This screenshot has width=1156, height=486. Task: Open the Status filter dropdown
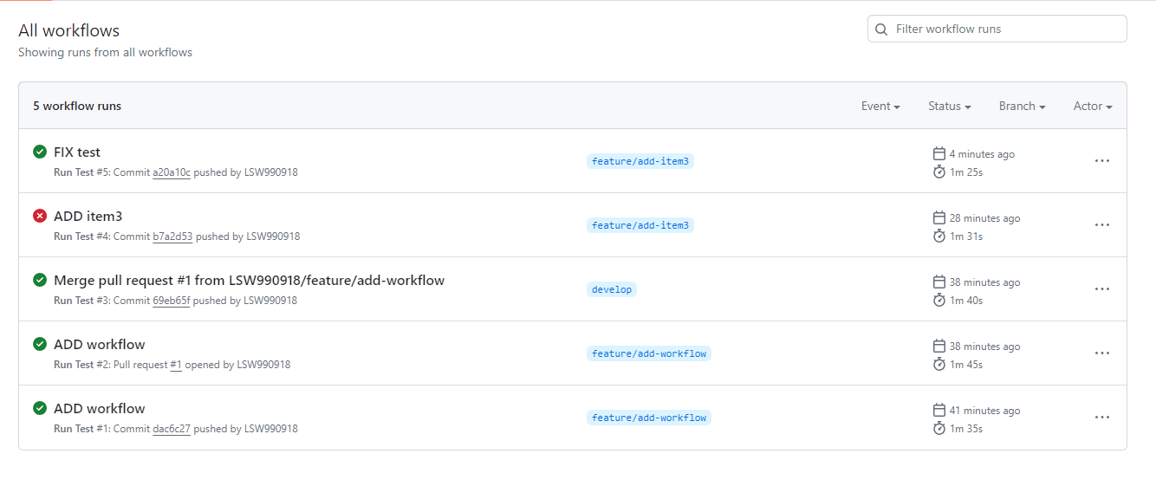click(x=949, y=106)
